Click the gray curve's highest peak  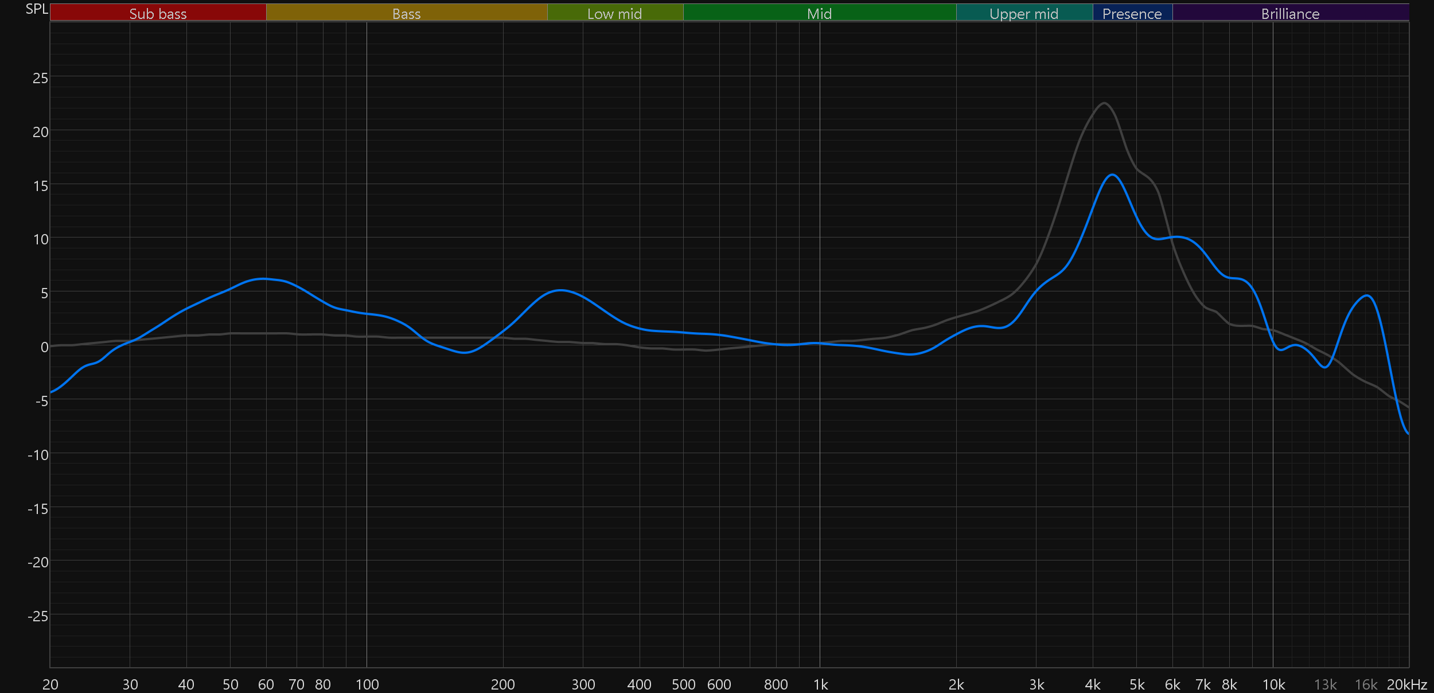point(1104,103)
